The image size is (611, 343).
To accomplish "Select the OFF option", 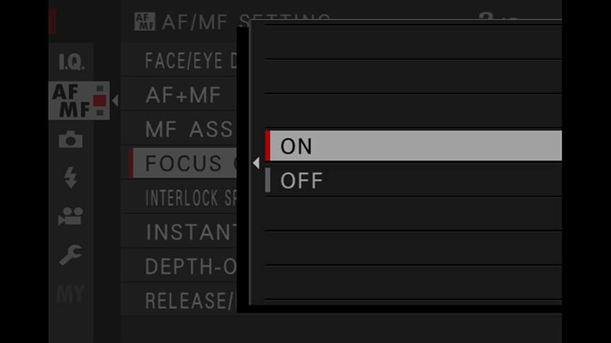I will click(413, 180).
